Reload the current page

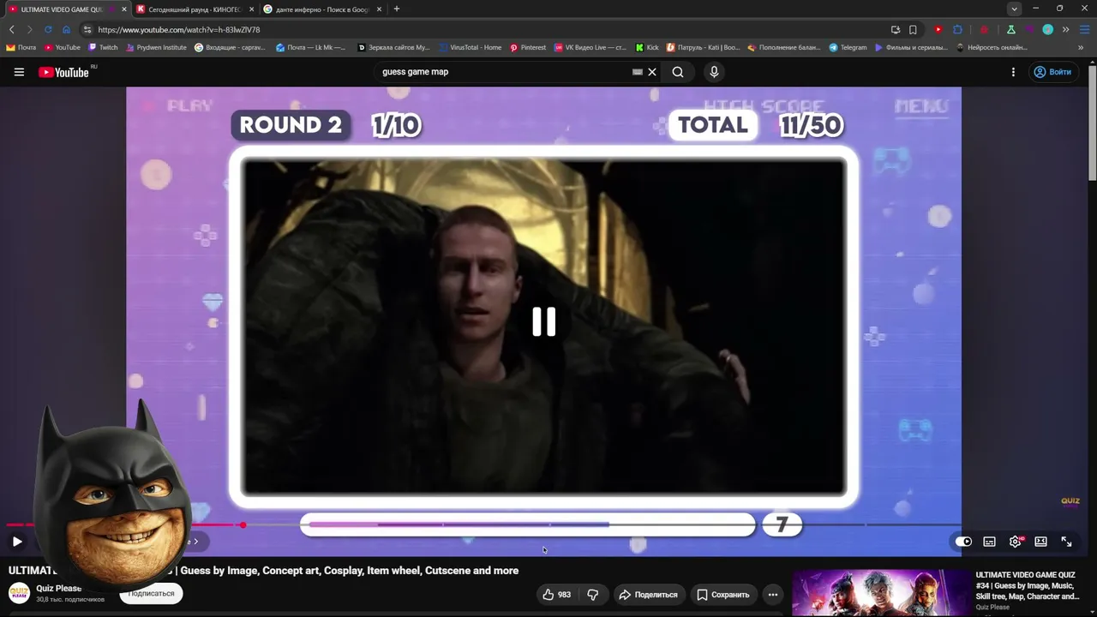pos(48,29)
